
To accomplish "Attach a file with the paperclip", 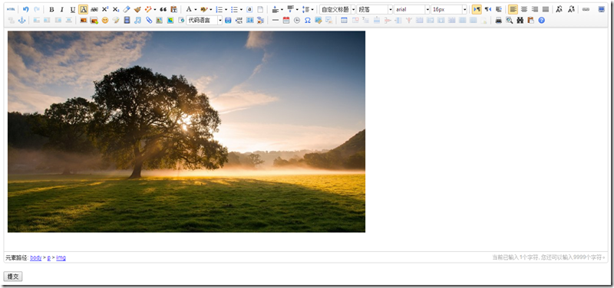I will (149, 21).
